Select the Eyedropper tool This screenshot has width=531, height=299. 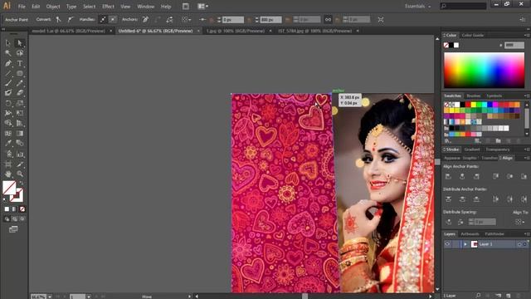pyautogui.click(x=7, y=144)
